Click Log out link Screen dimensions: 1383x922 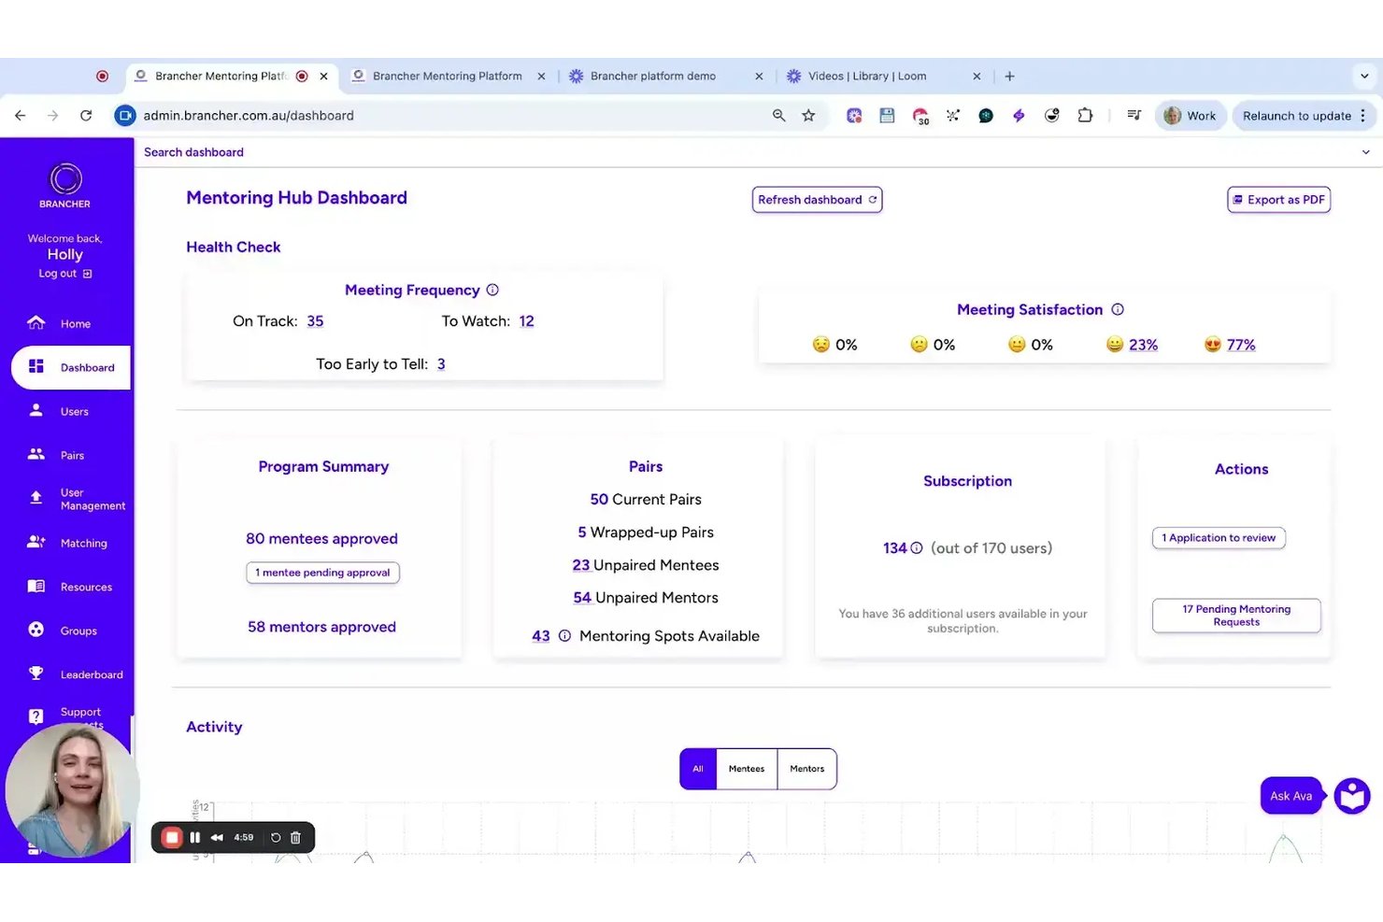tap(64, 274)
